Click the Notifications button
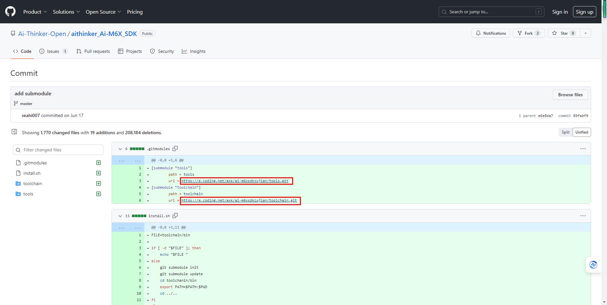 pos(491,33)
